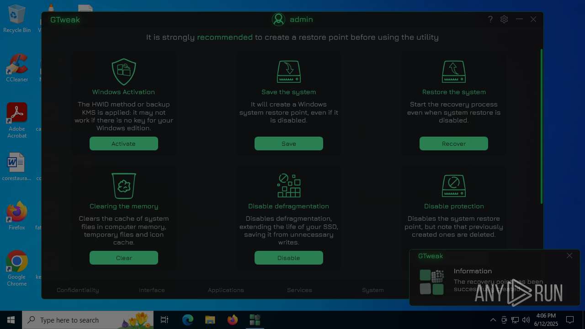Click the GTweak taskbar icon
The width and height of the screenshot is (585, 329).
255,320
